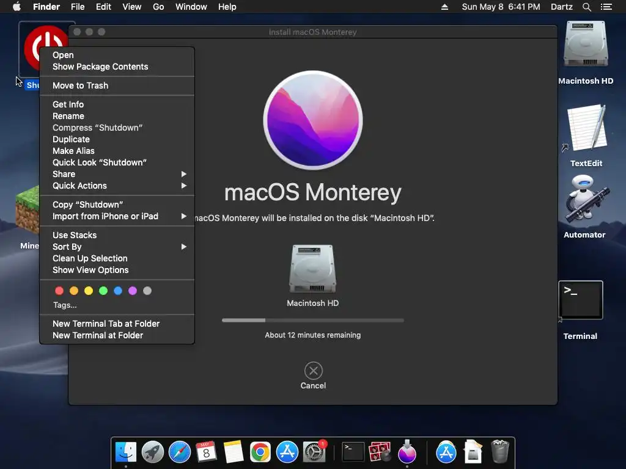626x469 pixels.
Task: Apply purple tag color
Action: 133,291
